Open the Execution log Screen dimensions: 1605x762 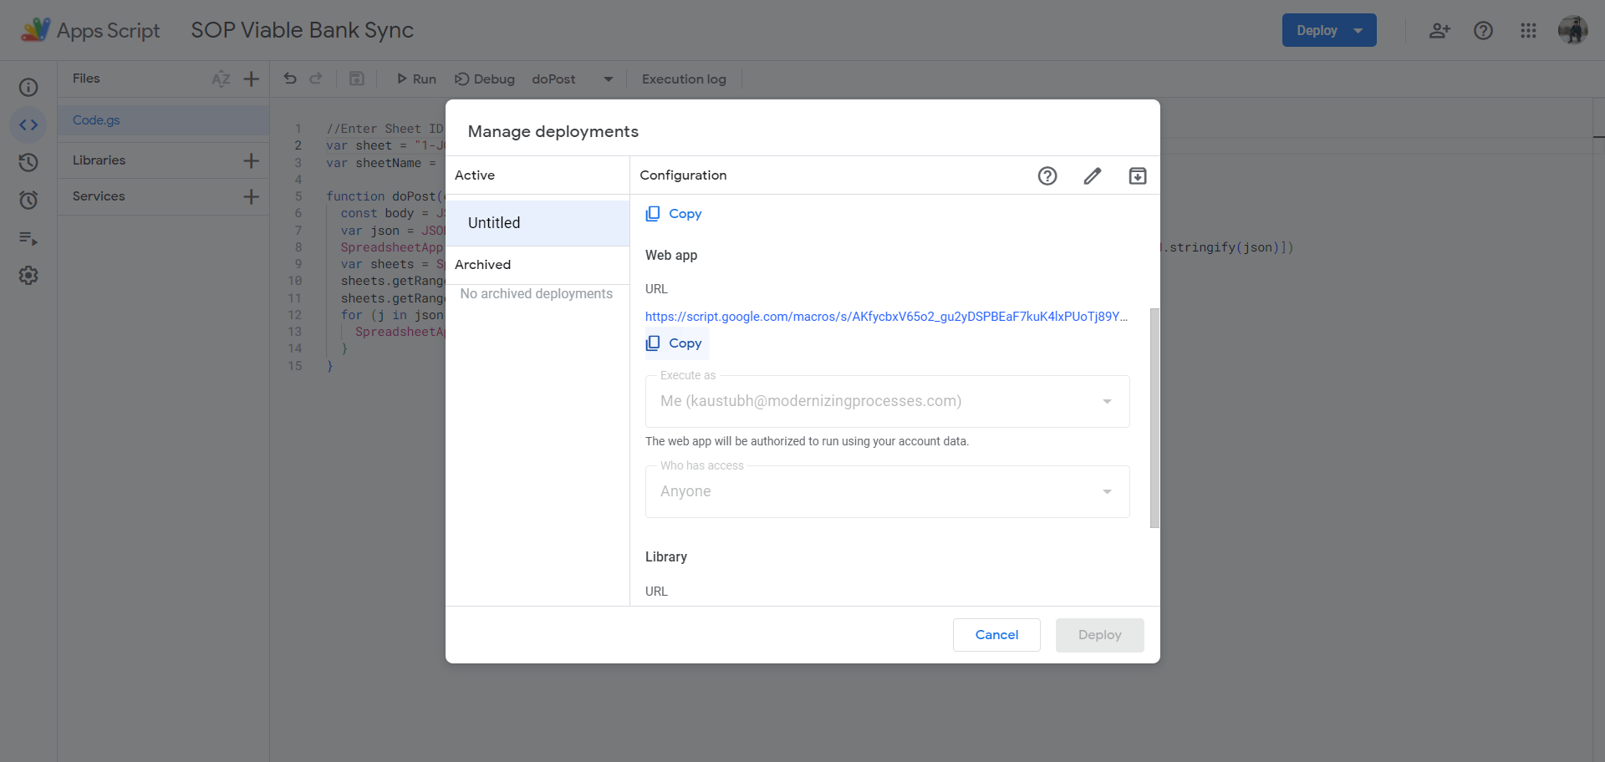(684, 79)
